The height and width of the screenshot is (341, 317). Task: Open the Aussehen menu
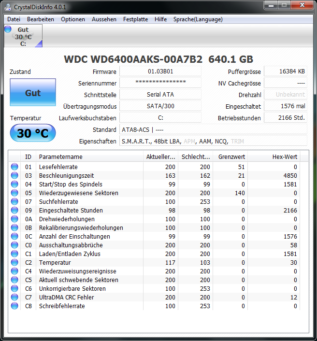[x=104, y=19]
